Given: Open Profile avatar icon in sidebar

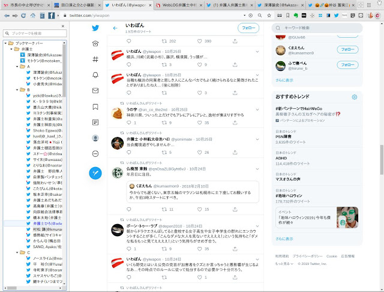Looking at the screenshot, I should [x=95, y=138].
